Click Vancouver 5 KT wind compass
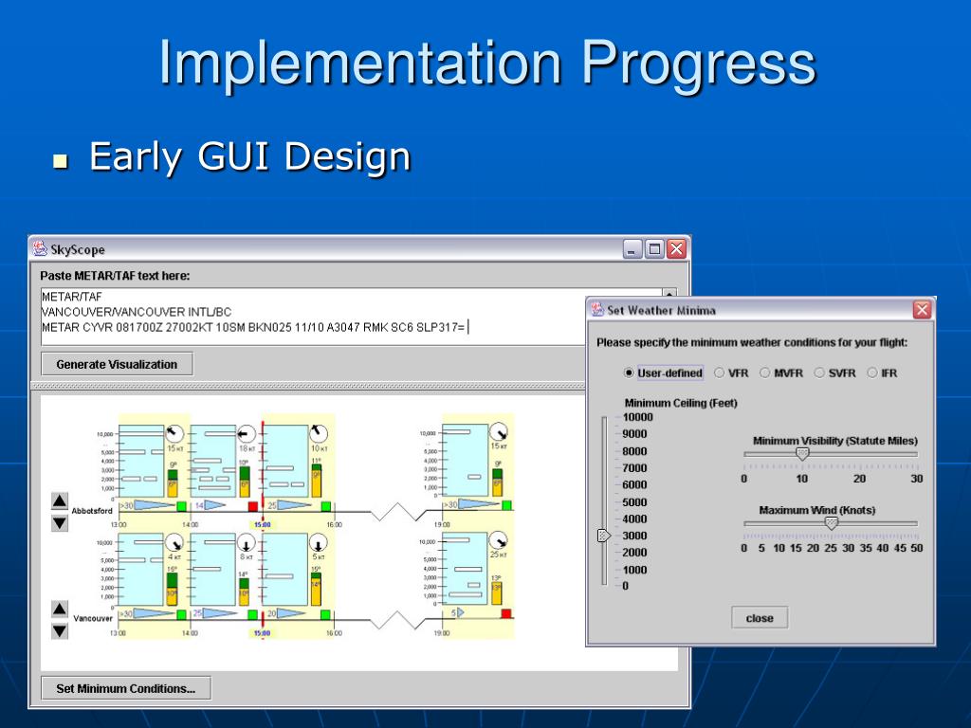The width and height of the screenshot is (971, 728). pos(319,543)
